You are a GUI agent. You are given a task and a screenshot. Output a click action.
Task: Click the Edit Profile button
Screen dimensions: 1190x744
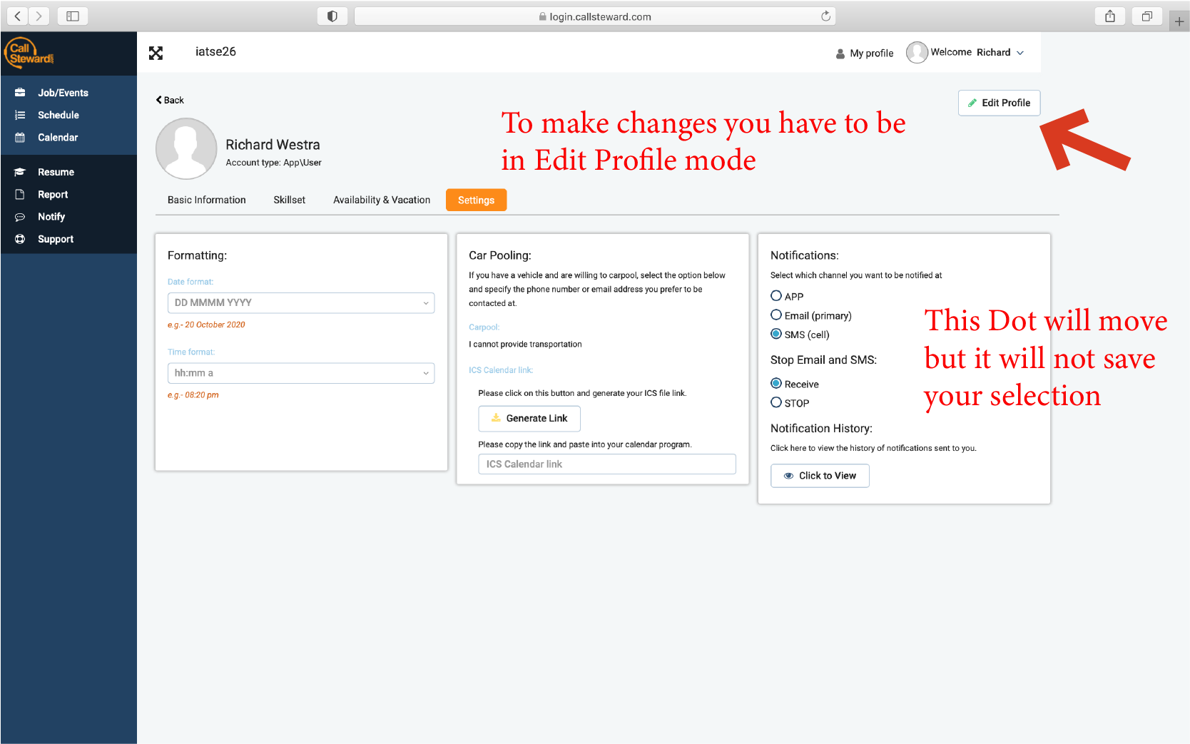(x=999, y=103)
